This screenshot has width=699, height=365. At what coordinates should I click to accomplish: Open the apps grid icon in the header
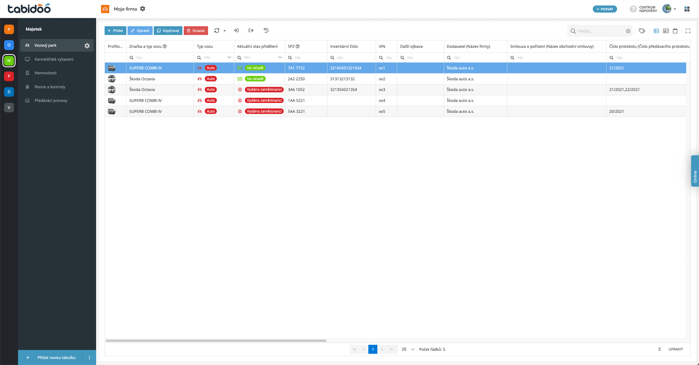(687, 9)
